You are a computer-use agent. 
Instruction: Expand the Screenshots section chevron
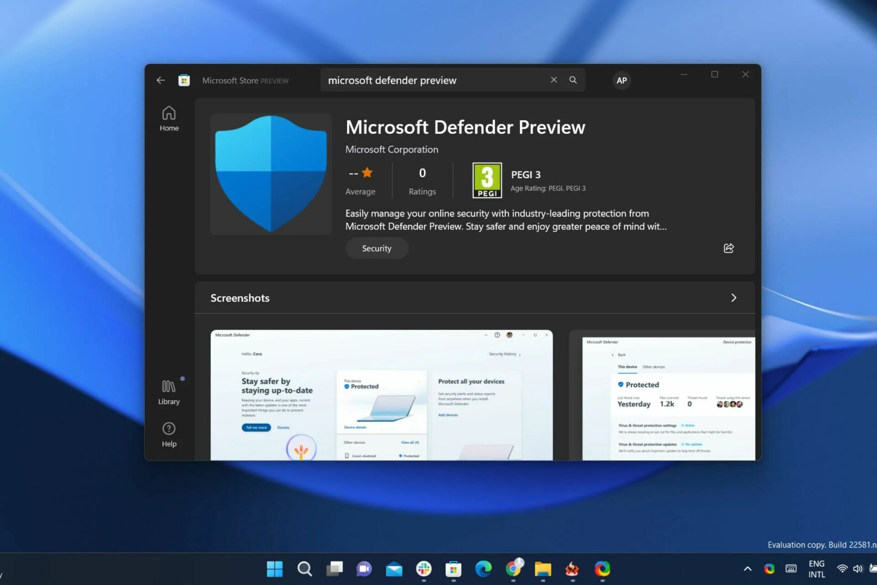(x=734, y=297)
